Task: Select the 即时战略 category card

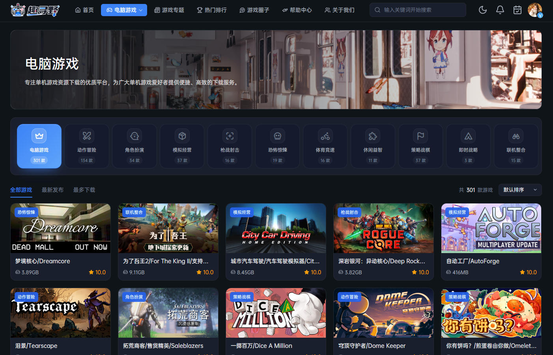Action: coord(468,146)
